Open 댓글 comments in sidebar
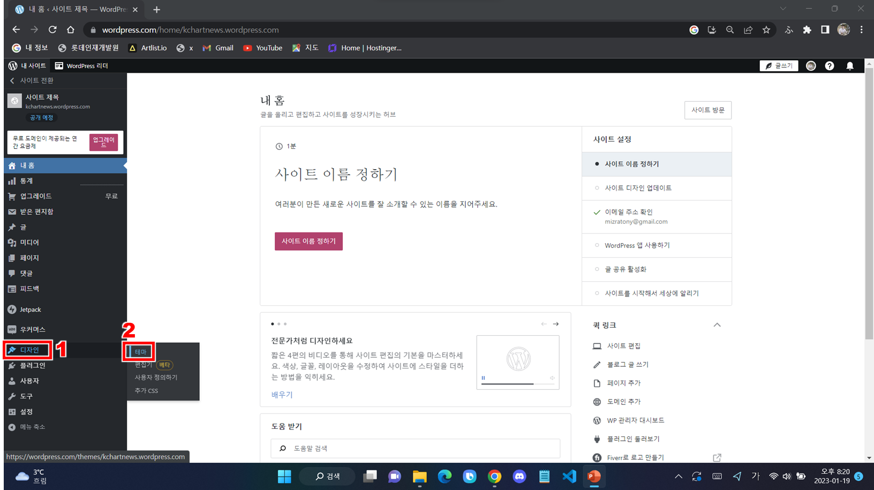874x490 pixels. pyautogui.click(x=65, y=273)
